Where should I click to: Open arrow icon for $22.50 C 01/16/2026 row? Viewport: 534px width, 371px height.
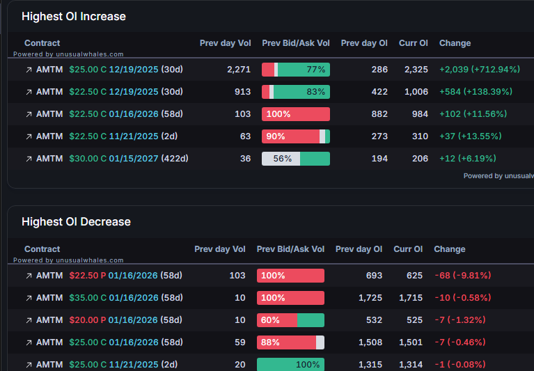pyautogui.click(x=29, y=114)
